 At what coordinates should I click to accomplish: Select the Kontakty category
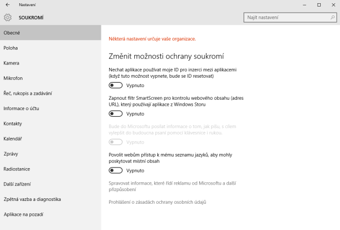tap(13, 123)
